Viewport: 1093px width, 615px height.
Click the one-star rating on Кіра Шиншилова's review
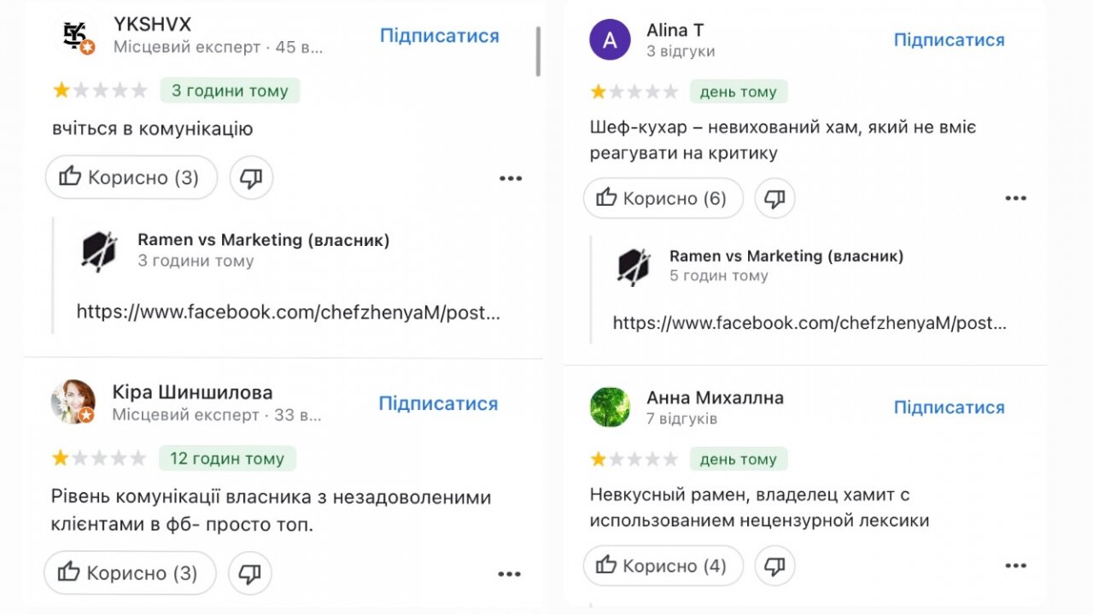(61, 458)
